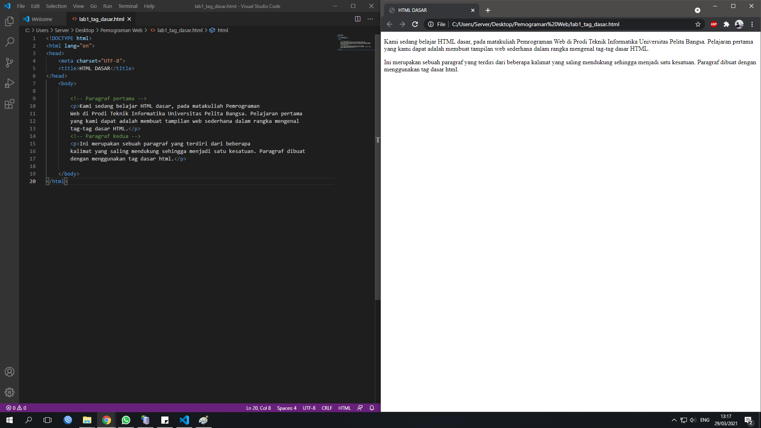The image size is (761, 428).
Task: Open the Explorer view in activity bar
Action: click(10, 21)
